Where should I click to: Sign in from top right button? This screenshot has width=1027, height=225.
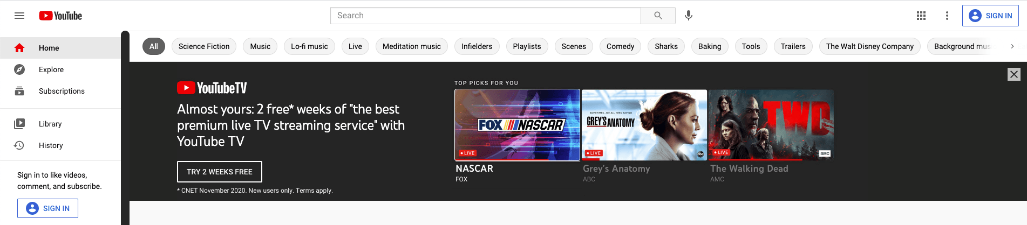coord(990,16)
